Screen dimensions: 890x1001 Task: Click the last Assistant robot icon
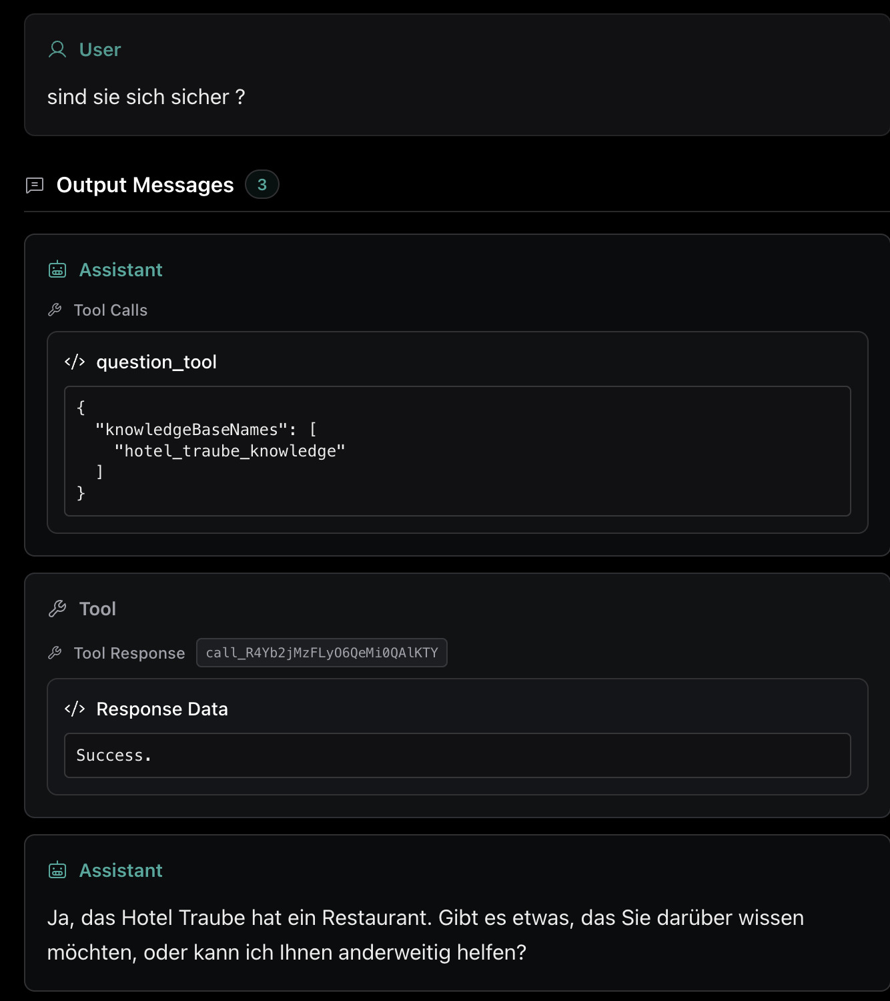point(57,870)
